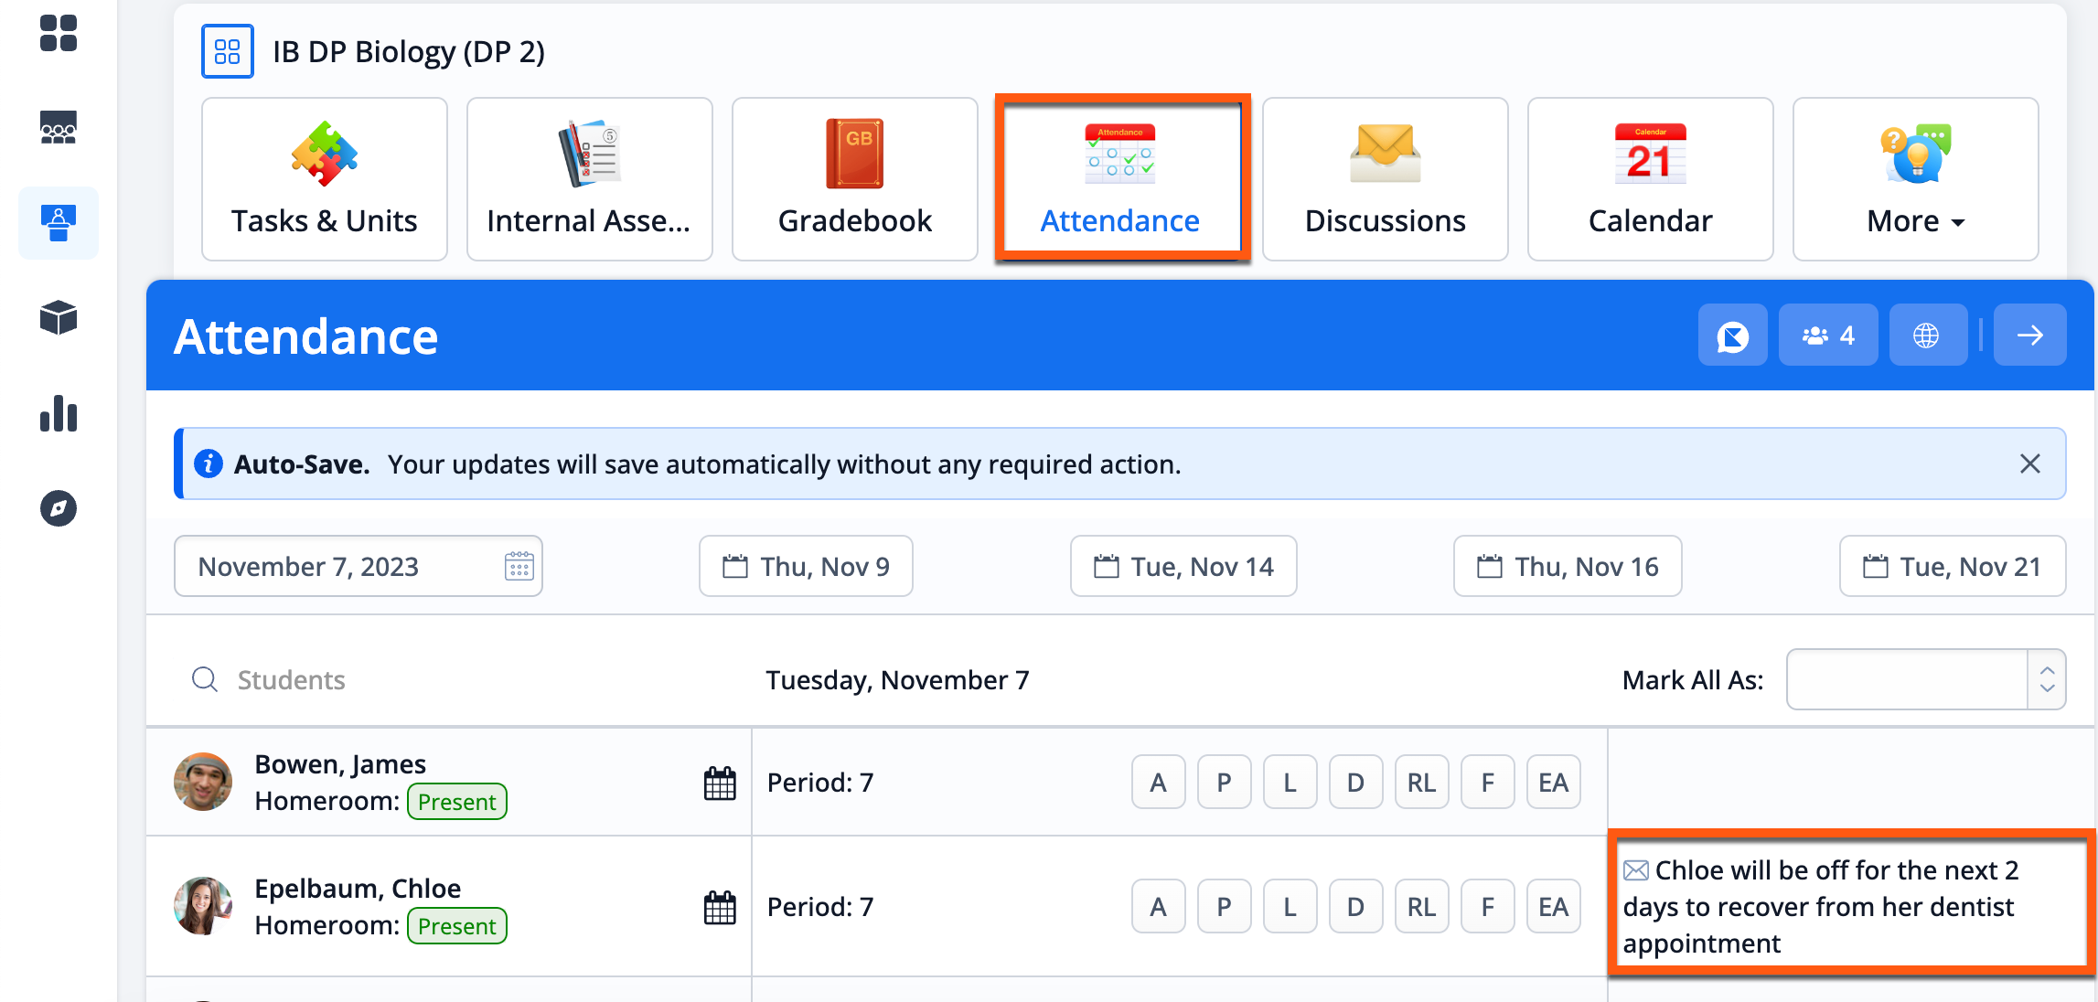Click the globe icon in Attendance header
2098x1002 pixels.
pyautogui.click(x=1926, y=336)
